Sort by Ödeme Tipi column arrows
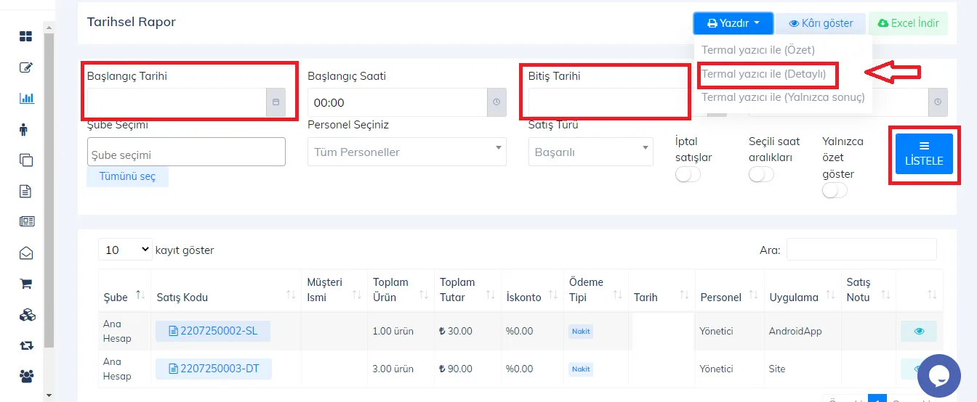The width and height of the screenshot is (977, 402). [x=617, y=295]
